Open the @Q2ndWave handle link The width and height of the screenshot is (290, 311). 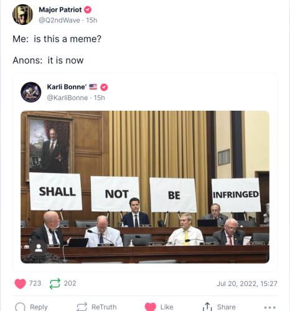[x=59, y=21]
